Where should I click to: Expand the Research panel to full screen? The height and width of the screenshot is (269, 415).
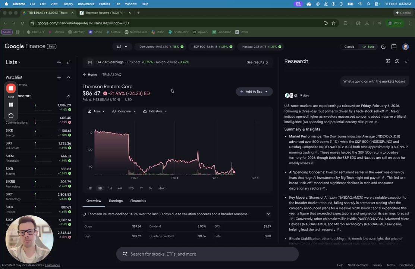point(407,61)
